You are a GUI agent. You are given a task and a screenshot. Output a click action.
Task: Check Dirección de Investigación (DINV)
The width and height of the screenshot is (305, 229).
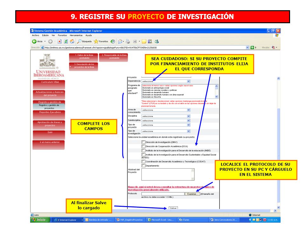click(143, 142)
